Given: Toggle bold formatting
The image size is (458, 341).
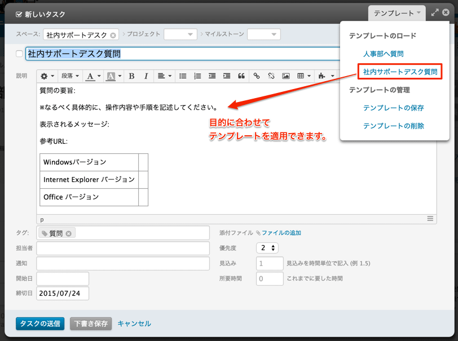Looking at the screenshot, I should point(132,76).
